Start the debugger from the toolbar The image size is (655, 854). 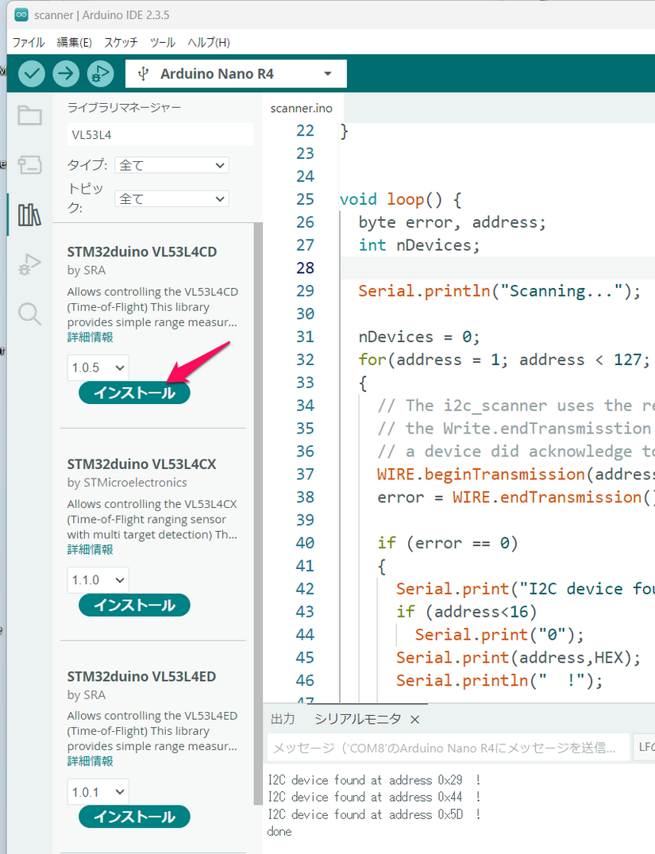point(100,74)
